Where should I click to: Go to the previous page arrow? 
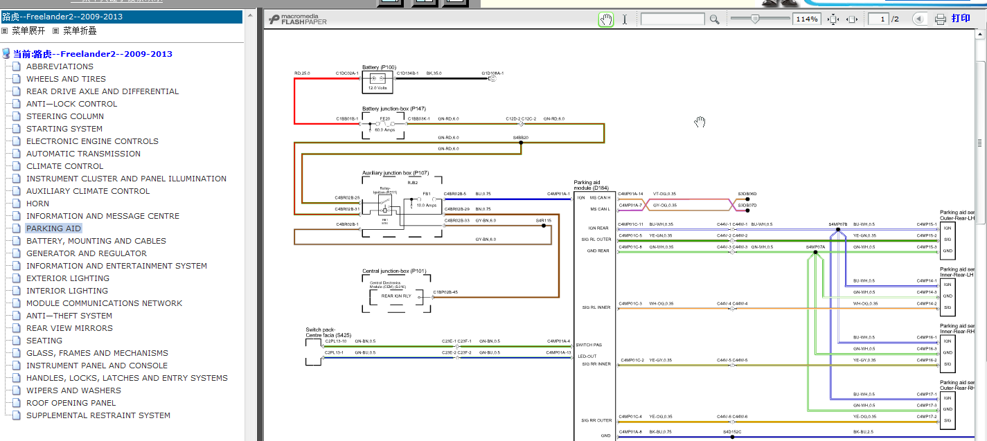pos(920,19)
